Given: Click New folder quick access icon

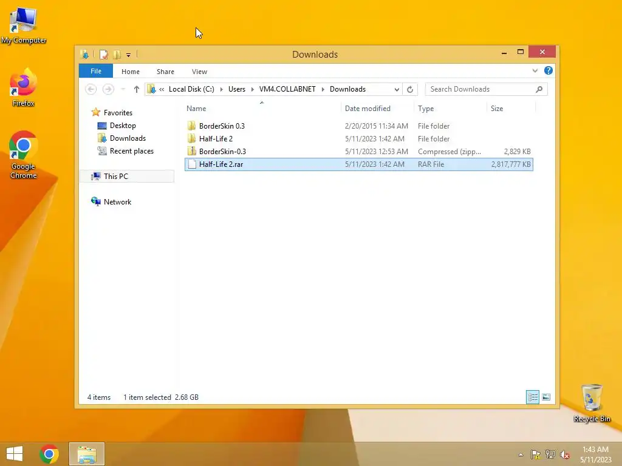Looking at the screenshot, I should [x=117, y=54].
